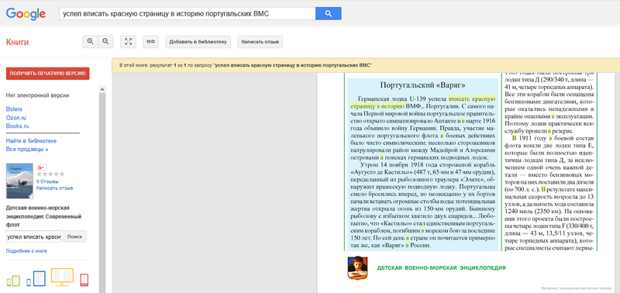Click the sidebar scrollbar up arrow
Viewport: 620px width, 293px height.
[102, 89]
